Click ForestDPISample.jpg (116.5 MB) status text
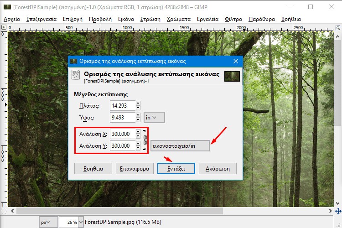Screen dimensions: 342x228 tap(123, 222)
